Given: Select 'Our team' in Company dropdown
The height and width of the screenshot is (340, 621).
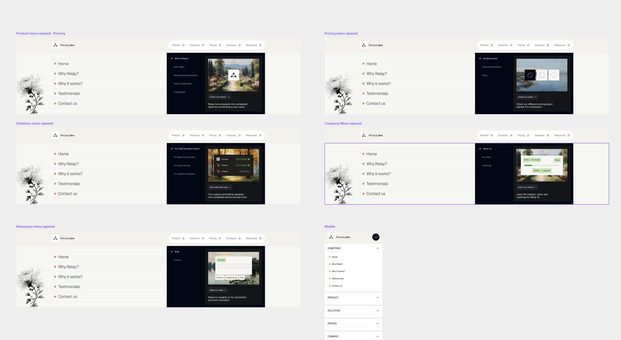Looking at the screenshot, I should 486,158.
